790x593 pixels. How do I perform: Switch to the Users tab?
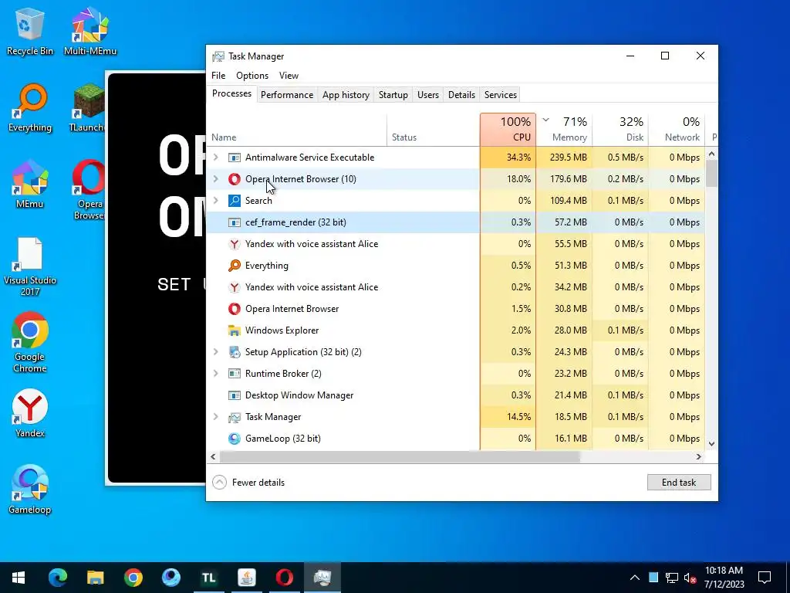[427, 95]
